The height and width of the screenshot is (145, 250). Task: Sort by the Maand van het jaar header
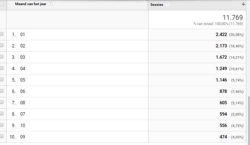point(31,4)
